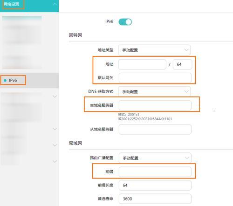Screen dimensions: 233x206
Task: Click the 默认网关 input field
Action: click(155, 78)
